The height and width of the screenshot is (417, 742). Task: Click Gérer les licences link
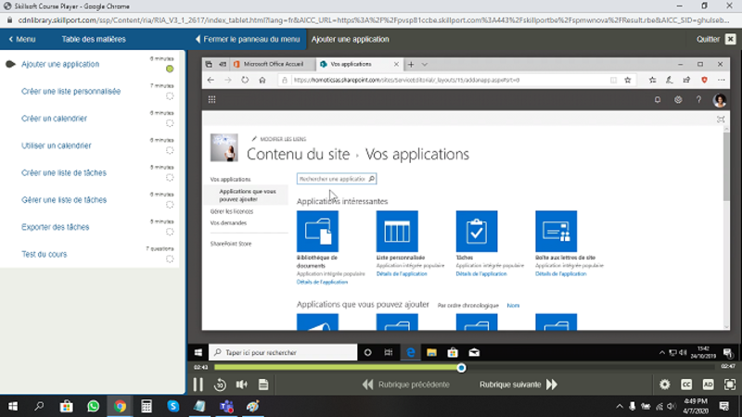232,211
